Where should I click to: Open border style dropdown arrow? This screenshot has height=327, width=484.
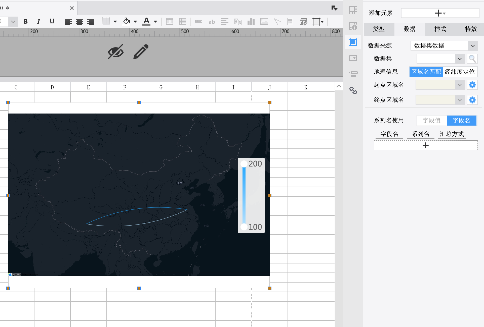115,22
